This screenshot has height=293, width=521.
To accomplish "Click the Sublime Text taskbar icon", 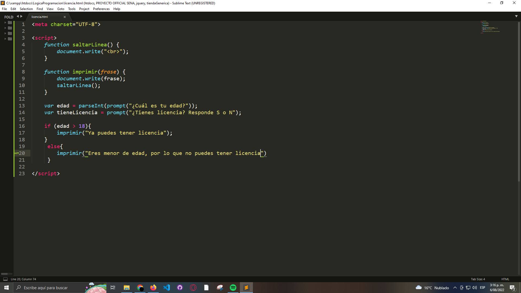I will click(246, 288).
